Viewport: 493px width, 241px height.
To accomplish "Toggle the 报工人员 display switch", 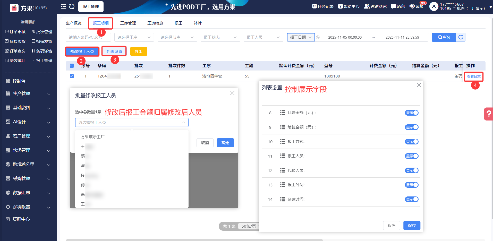I will point(412,156).
